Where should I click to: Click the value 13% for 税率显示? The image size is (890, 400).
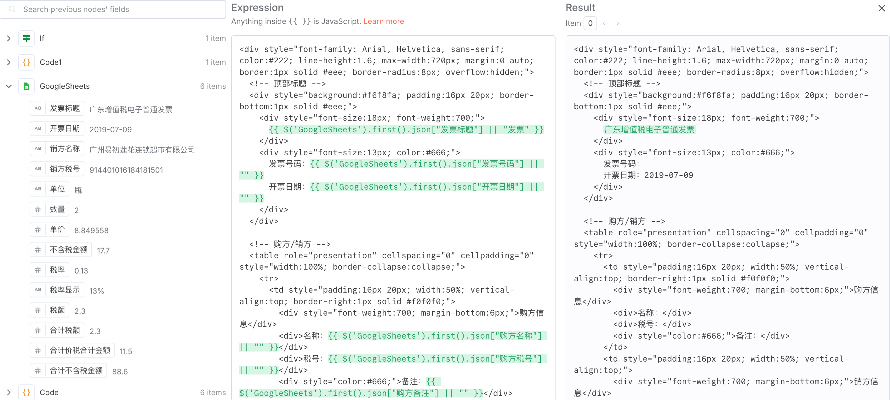(97, 291)
